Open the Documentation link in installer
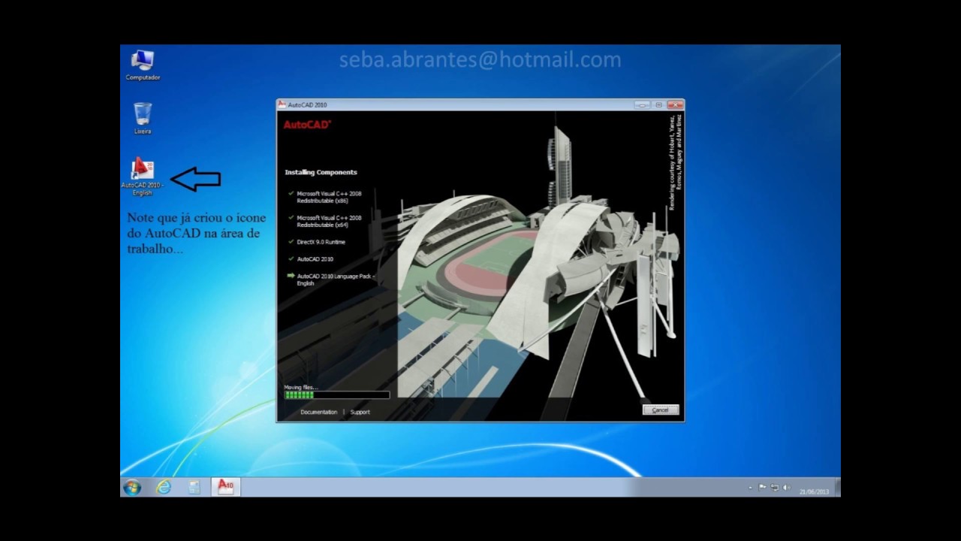 pyautogui.click(x=318, y=412)
